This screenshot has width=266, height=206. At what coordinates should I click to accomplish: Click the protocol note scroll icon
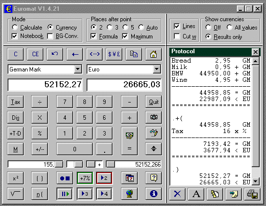coord(233,194)
